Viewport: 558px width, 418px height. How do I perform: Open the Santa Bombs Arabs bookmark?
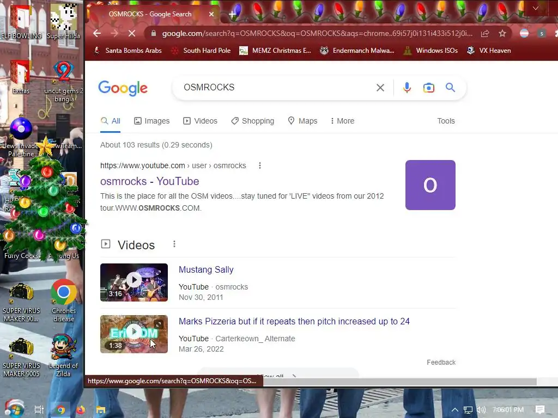[128, 51]
